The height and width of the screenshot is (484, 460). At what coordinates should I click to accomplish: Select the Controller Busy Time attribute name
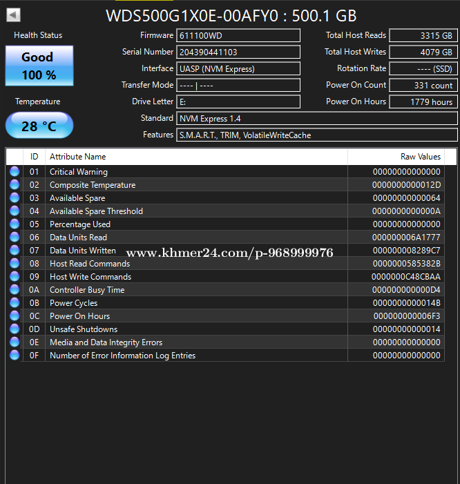(x=87, y=289)
